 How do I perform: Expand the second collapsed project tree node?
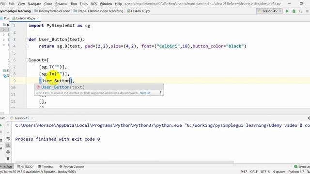[4, 35]
